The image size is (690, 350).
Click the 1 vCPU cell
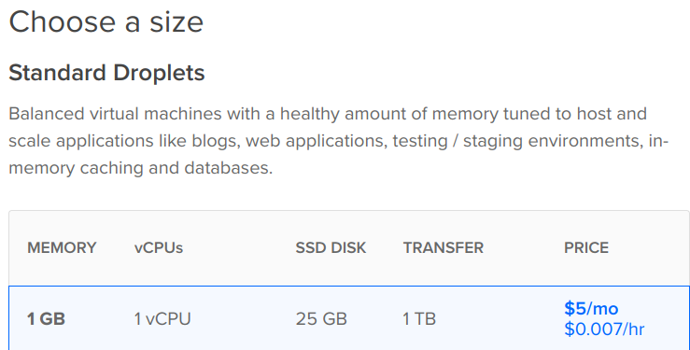(x=162, y=319)
